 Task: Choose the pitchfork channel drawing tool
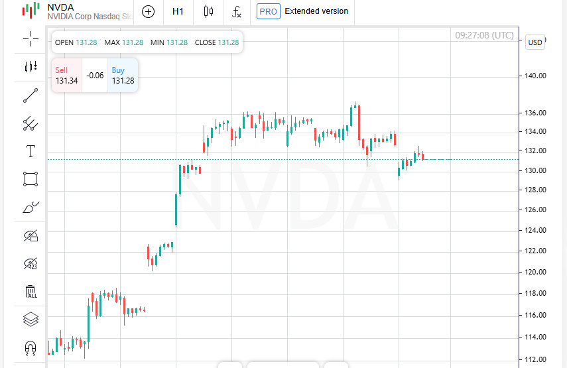31,123
